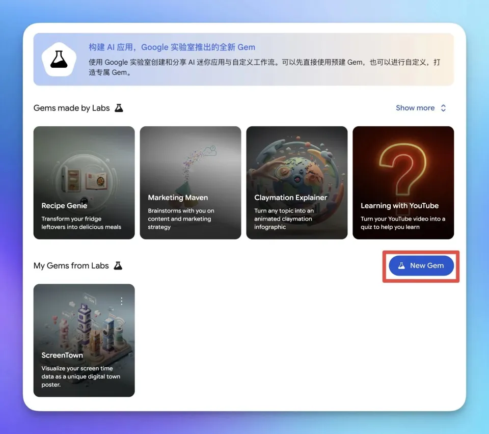The image size is (489, 434).
Task: Click the Gems made by Labs heading
Action: coord(71,108)
